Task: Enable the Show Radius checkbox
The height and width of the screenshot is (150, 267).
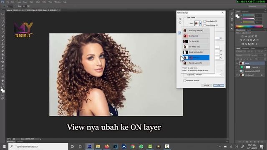Action: pyautogui.click(x=205, y=21)
